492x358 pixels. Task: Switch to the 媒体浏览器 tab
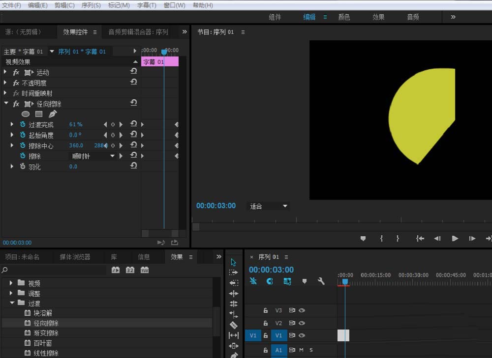(75, 257)
